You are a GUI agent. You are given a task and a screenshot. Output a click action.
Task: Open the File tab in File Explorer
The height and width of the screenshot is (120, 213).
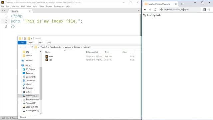[x=22, y=43]
